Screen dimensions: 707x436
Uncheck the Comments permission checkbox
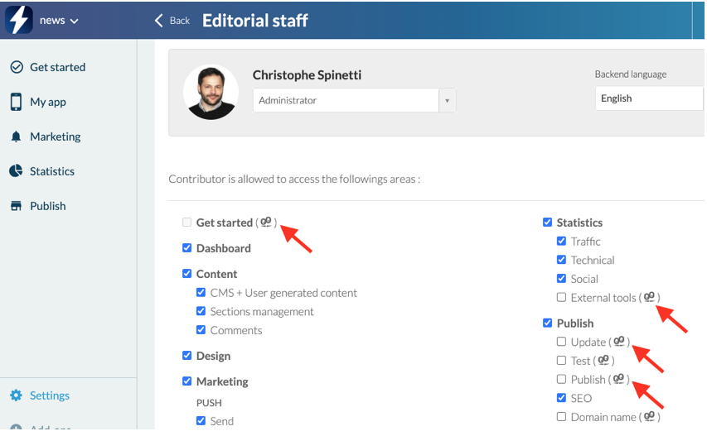[x=201, y=329]
